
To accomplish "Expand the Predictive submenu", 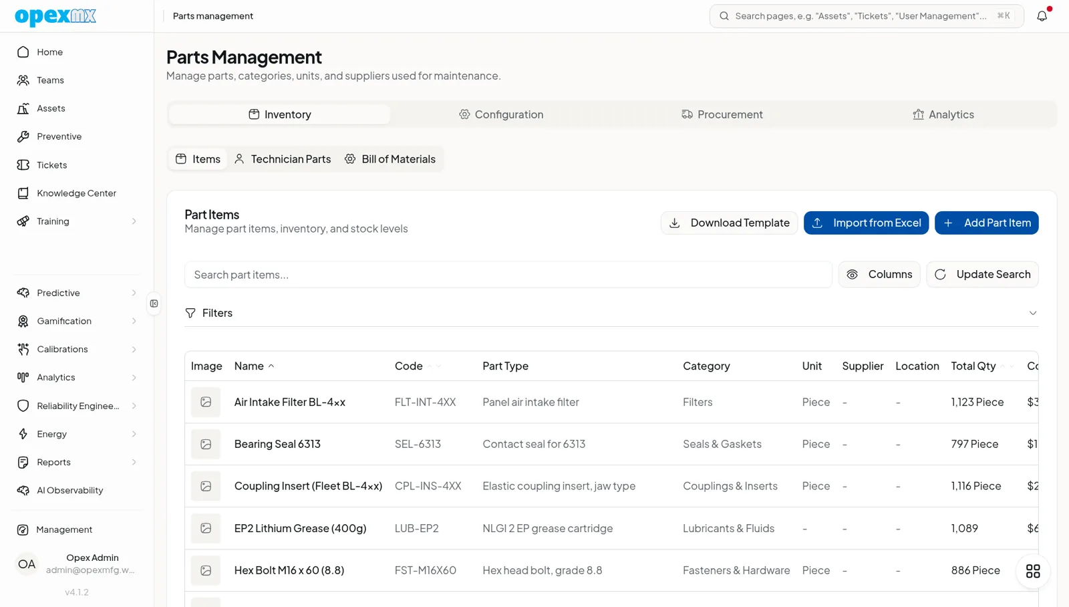I will 134,293.
